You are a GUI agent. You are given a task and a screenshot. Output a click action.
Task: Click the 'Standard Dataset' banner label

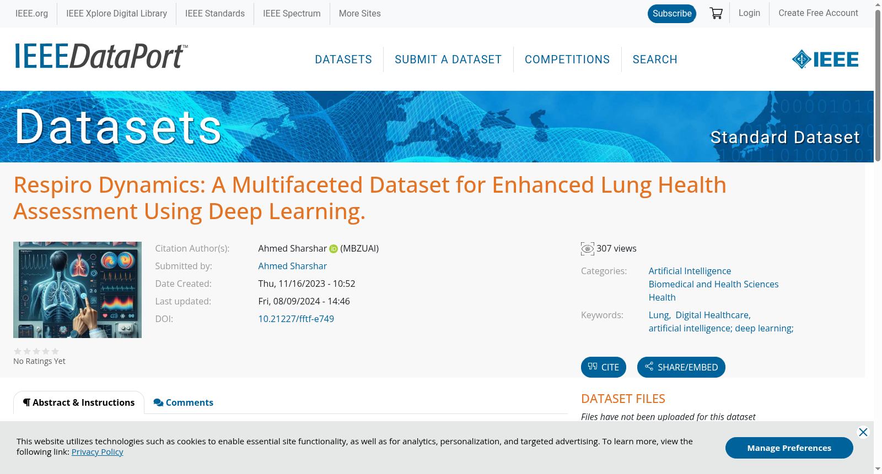pos(784,137)
